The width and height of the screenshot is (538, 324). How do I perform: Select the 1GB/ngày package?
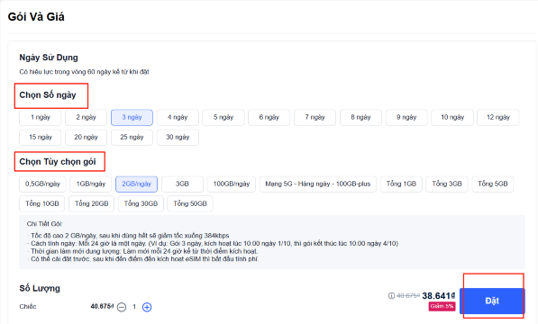91,184
